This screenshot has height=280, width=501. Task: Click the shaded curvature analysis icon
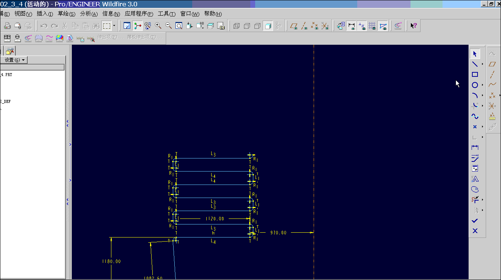point(60,38)
